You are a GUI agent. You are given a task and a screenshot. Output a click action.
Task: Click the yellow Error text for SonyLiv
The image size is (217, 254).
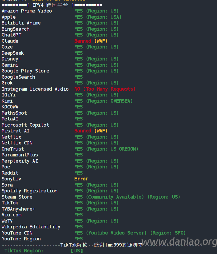tap(81, 179)
